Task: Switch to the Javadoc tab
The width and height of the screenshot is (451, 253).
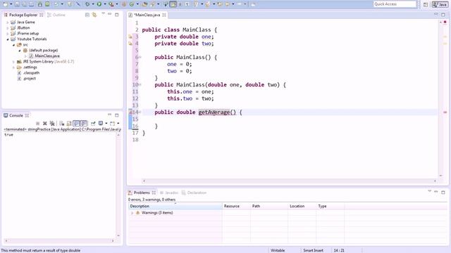Action: 169,193
